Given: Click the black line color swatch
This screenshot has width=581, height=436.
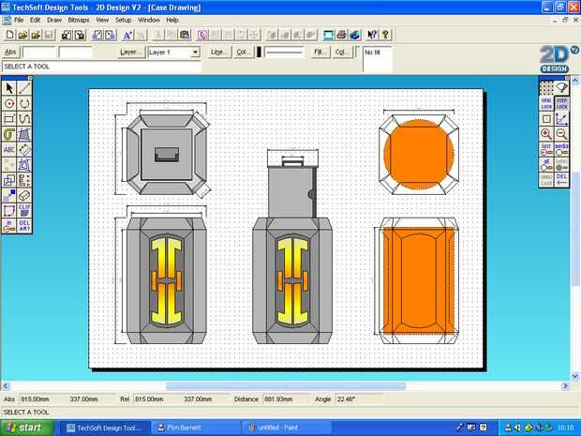Looking at the screenshot, I should [260, 53].
